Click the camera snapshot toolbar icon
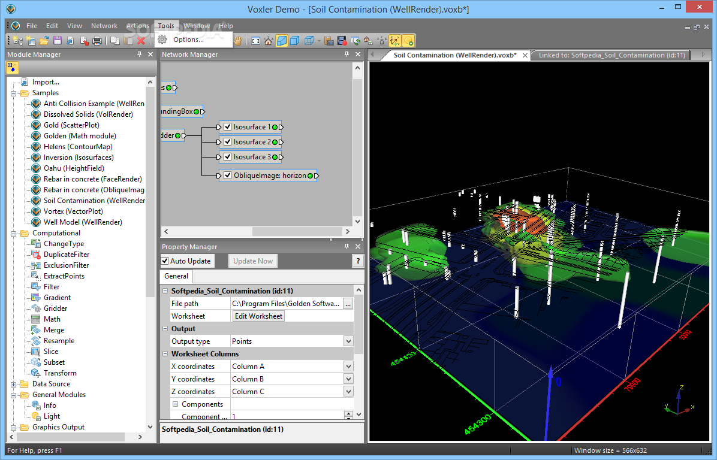The image size is (717, 460). (x=329, y=41)
